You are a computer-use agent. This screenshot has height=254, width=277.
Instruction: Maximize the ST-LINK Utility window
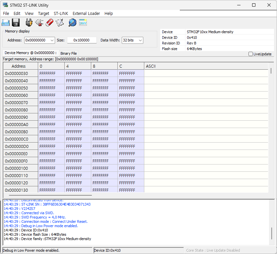(254, 5)
